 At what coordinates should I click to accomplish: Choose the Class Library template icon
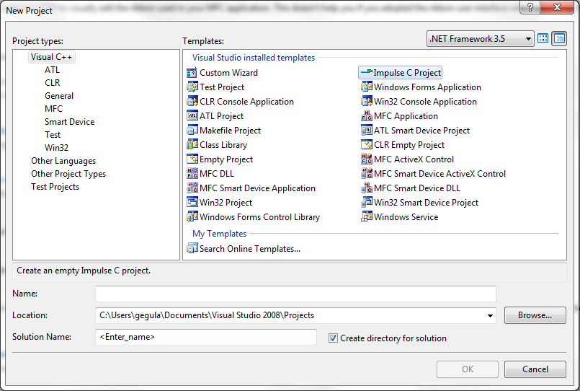pyautogui.click(x=192, y=145)
